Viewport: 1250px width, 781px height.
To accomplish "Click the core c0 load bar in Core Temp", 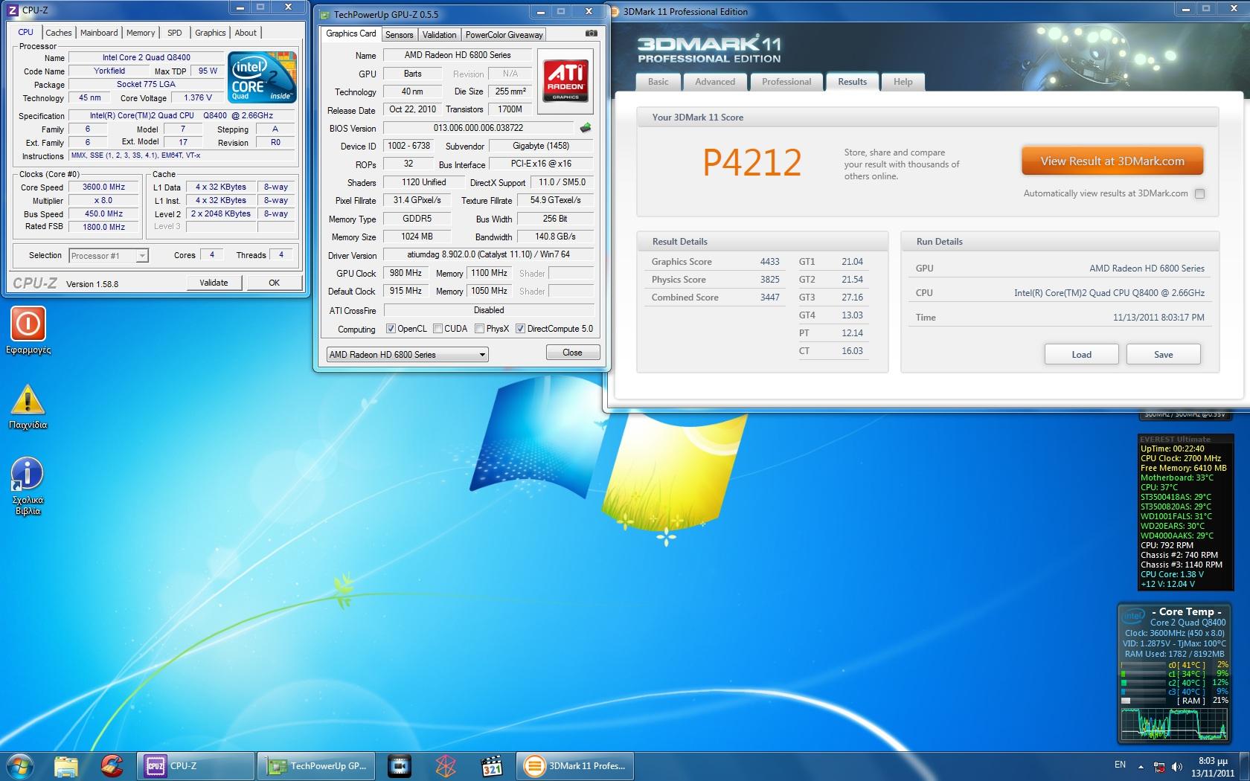I will 1143,666.
